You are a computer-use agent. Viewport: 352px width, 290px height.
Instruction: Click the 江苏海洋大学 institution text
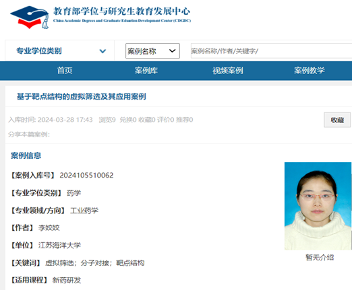pos(59,246)
